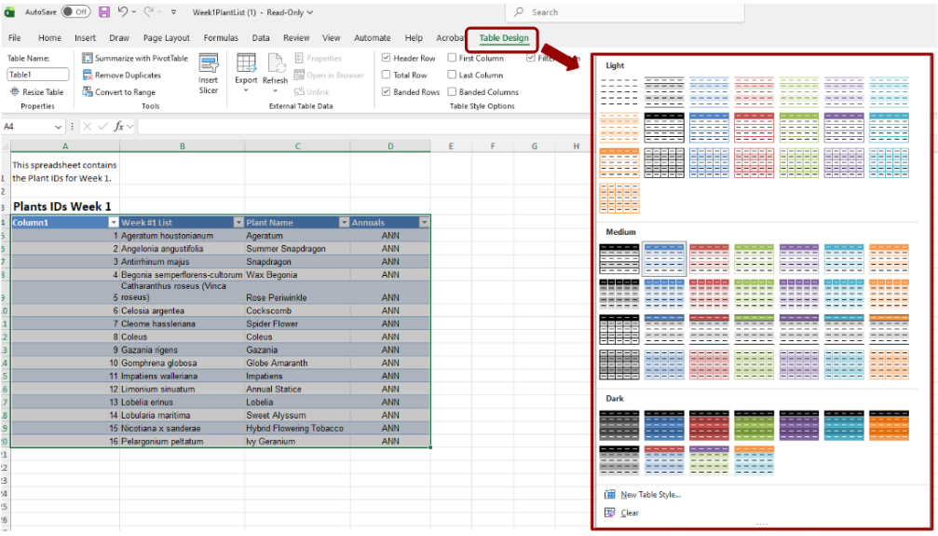938x536 pixels.
Task: Click Resize Table command
Action: [x=37, y=91]
